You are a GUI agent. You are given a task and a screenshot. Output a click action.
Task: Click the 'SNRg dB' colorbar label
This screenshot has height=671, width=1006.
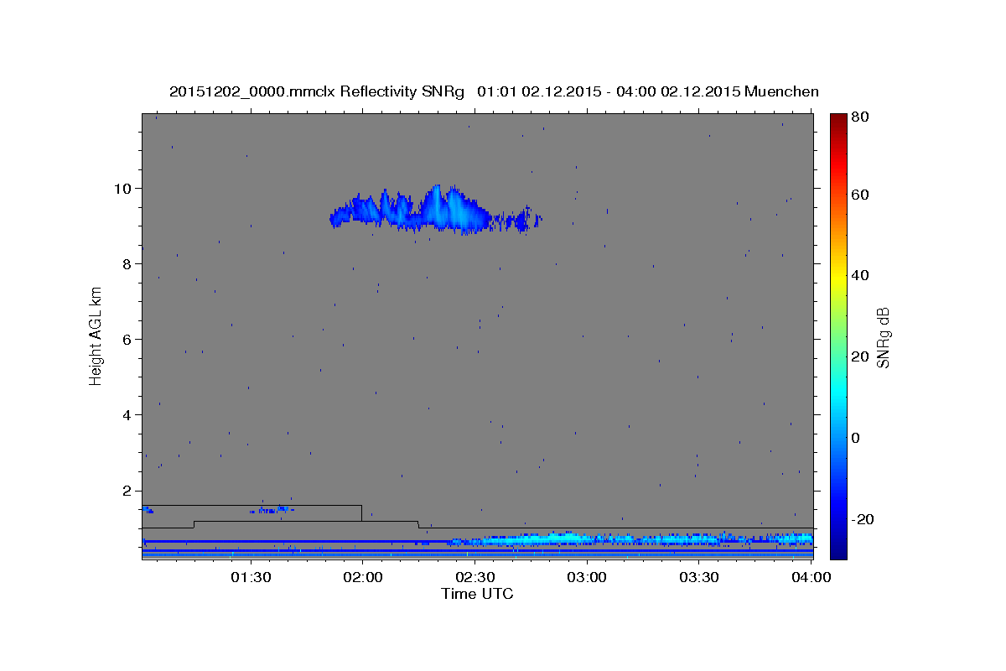883,337
